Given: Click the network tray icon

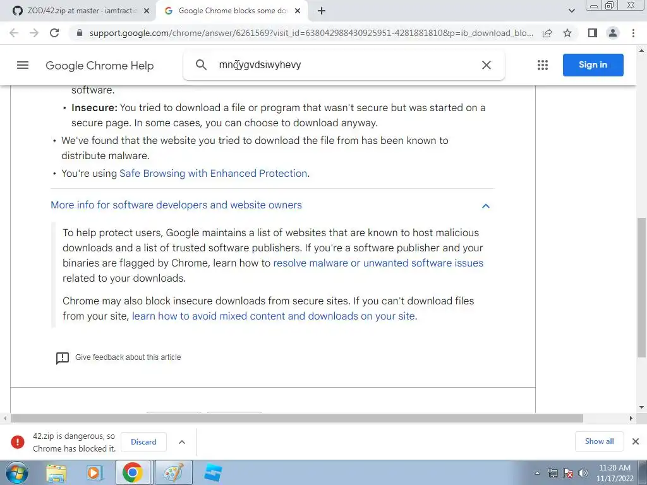Looking at the screenshot, I should pyautogui.click(x=552, y=473).
